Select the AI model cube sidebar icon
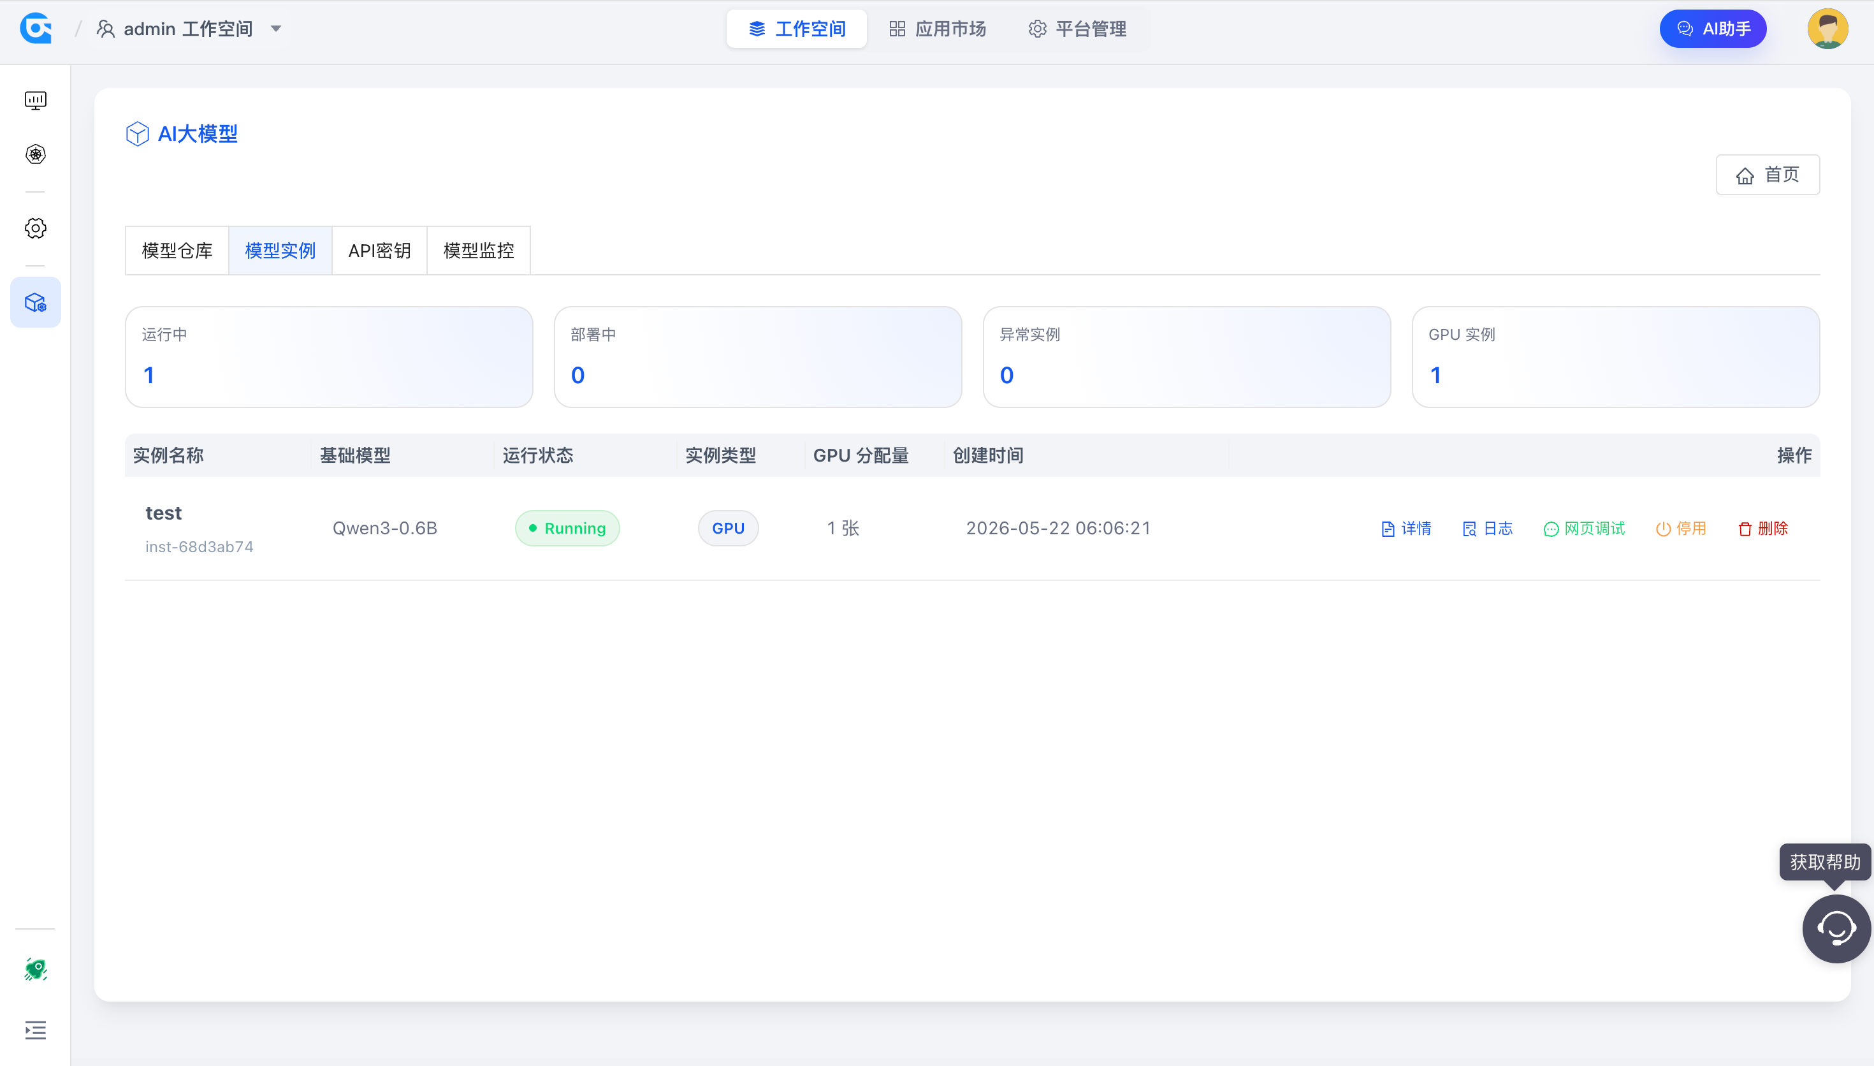This screenshot has height=1066, width=1874. point(35,302)
